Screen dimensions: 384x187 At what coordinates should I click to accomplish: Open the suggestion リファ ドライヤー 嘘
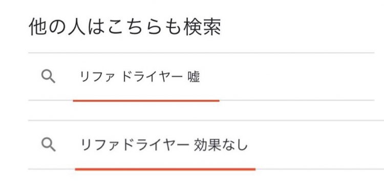(201, 76)
